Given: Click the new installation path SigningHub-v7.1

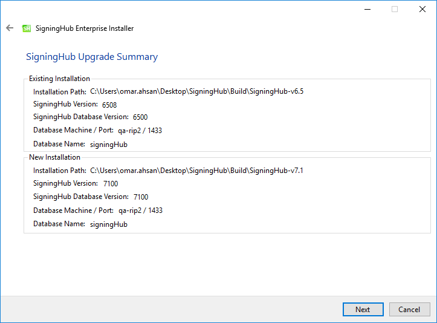Looking at the screenshot, I should pos(196,171).
